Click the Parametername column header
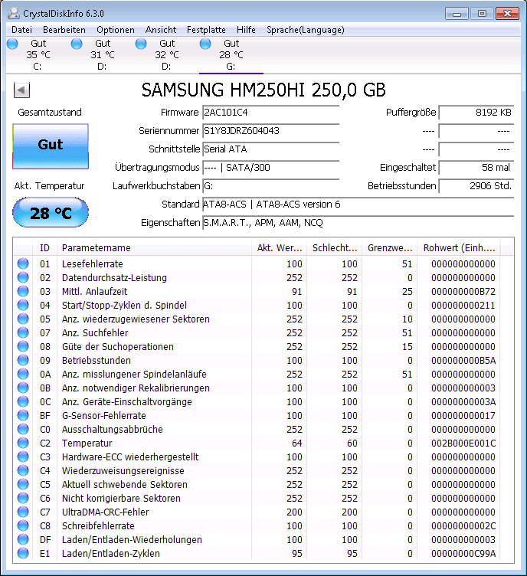 click(x=154, y=248)
